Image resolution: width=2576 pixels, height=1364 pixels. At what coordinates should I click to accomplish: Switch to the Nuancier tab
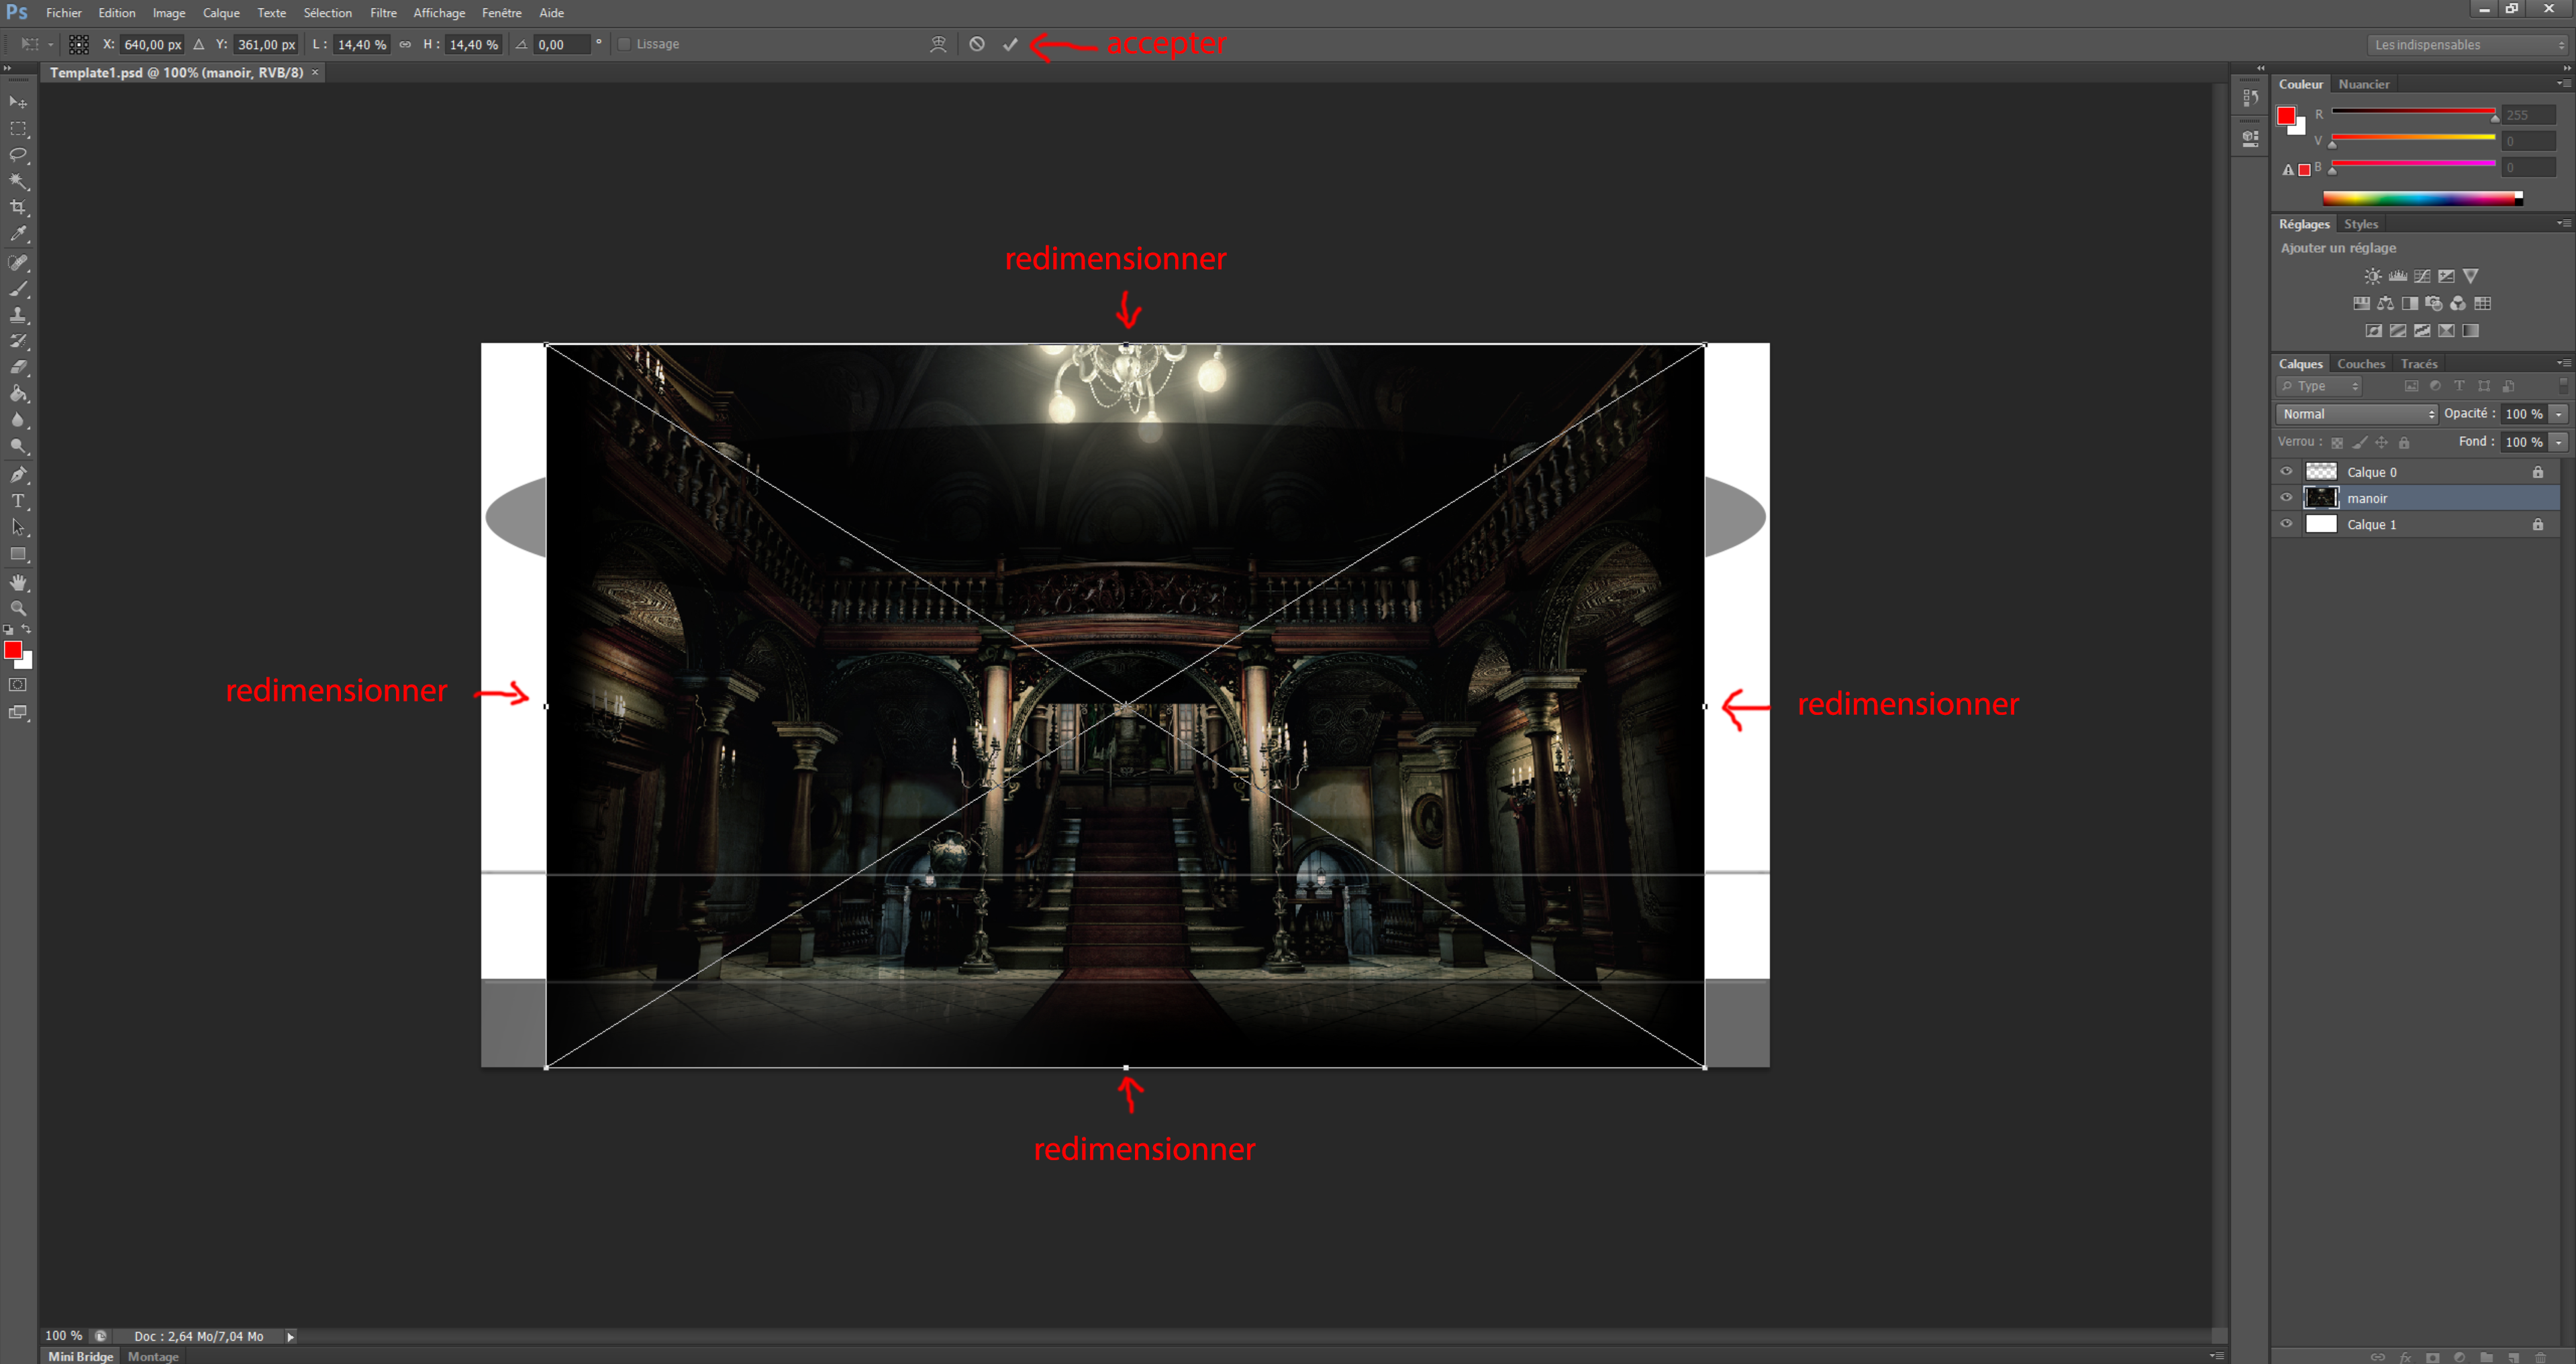2364,84
